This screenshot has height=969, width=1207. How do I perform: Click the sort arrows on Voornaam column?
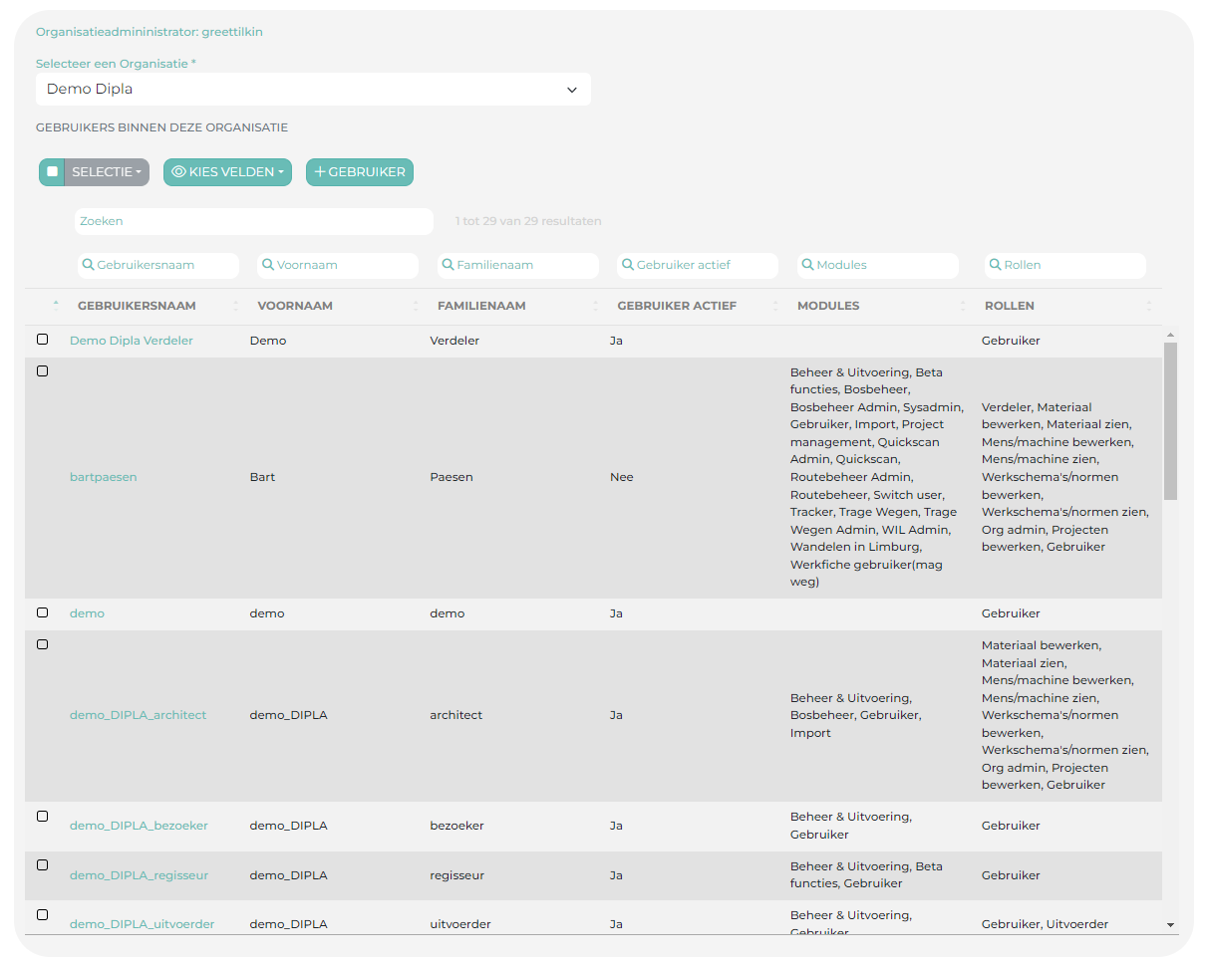[x=416, y=306]
